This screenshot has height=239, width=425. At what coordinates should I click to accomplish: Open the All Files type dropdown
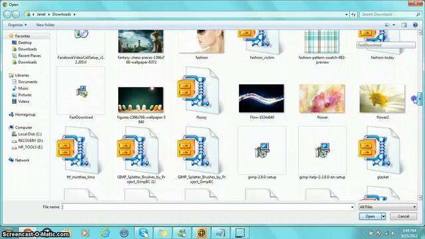(x=388, y=207)
